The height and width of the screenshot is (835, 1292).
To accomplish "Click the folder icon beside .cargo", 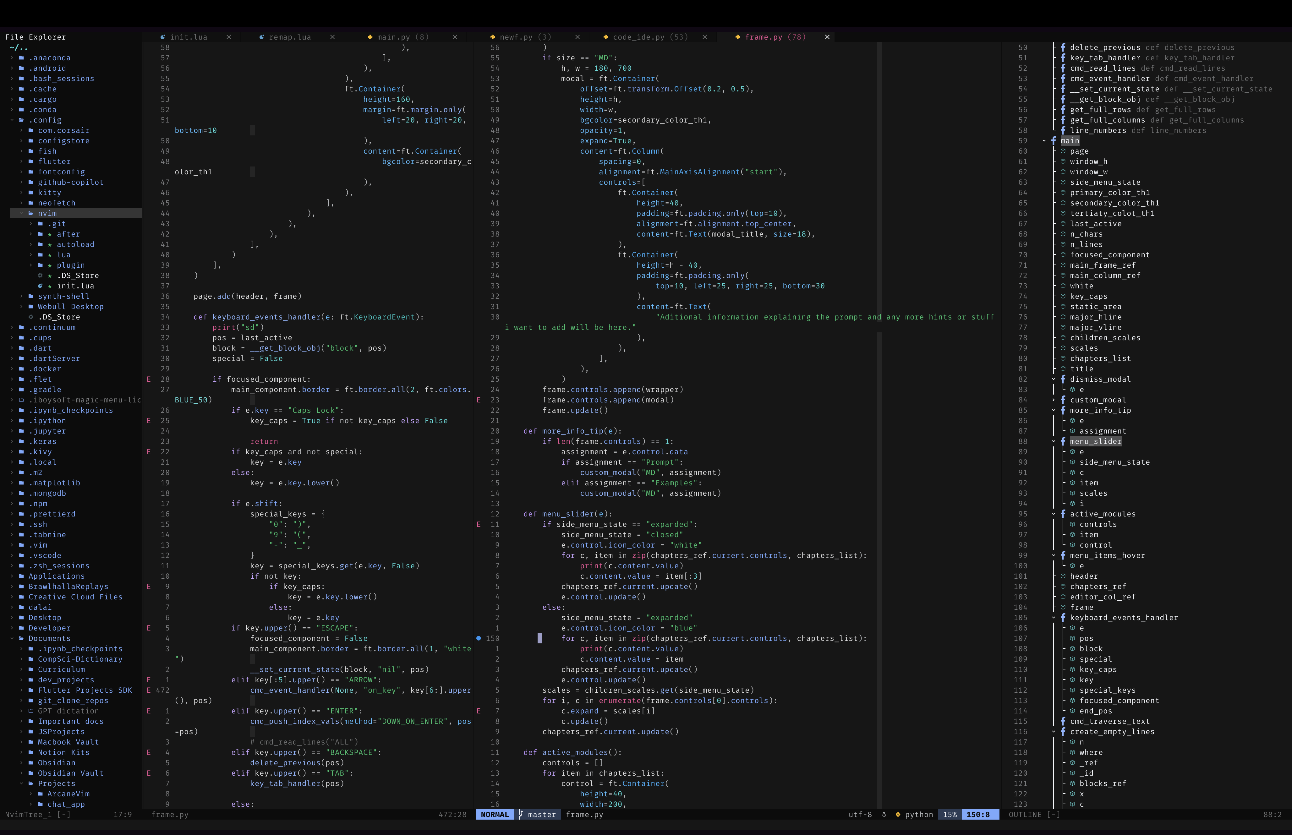I will (22, 99).
